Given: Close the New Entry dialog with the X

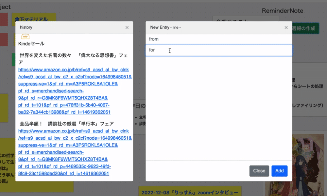Looking at the screenshot, I should tap(286, 28).
